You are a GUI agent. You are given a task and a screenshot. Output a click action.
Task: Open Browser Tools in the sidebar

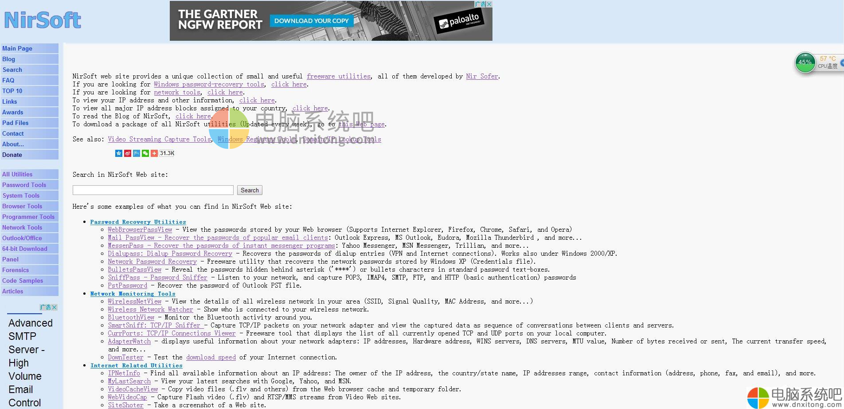coord(29,206)
